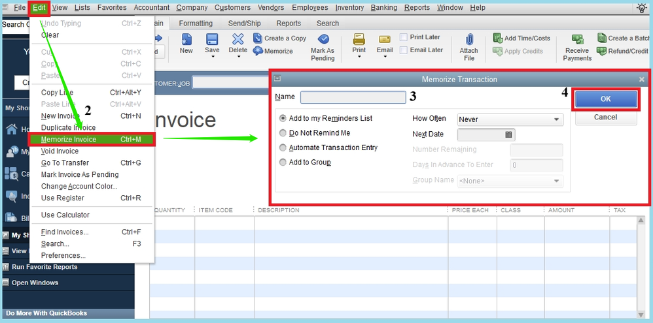Expand the Print button dropdown arrow
653x323 pixels.
click(x=359, y=57)
